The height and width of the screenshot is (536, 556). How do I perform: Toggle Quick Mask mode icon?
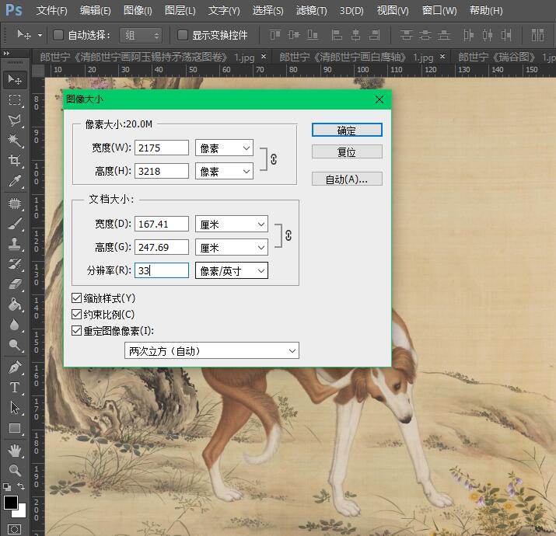(x=14, y=529)
